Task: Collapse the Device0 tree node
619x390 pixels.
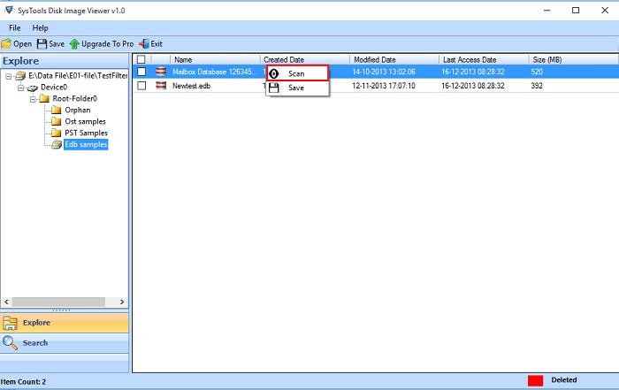Action: pos(20,88)
